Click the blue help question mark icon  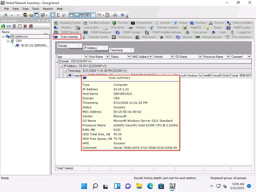pyautogui.click(x=122, y=15)
